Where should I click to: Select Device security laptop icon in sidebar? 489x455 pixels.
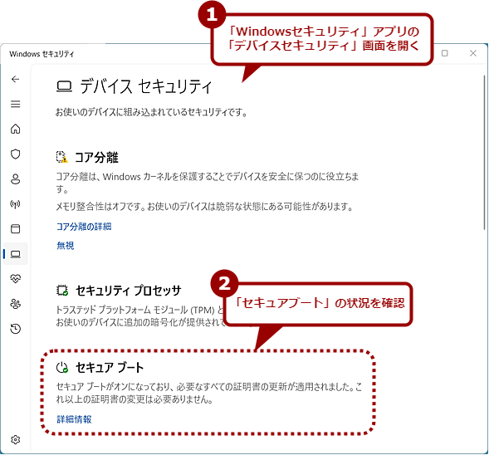(15, 254)
